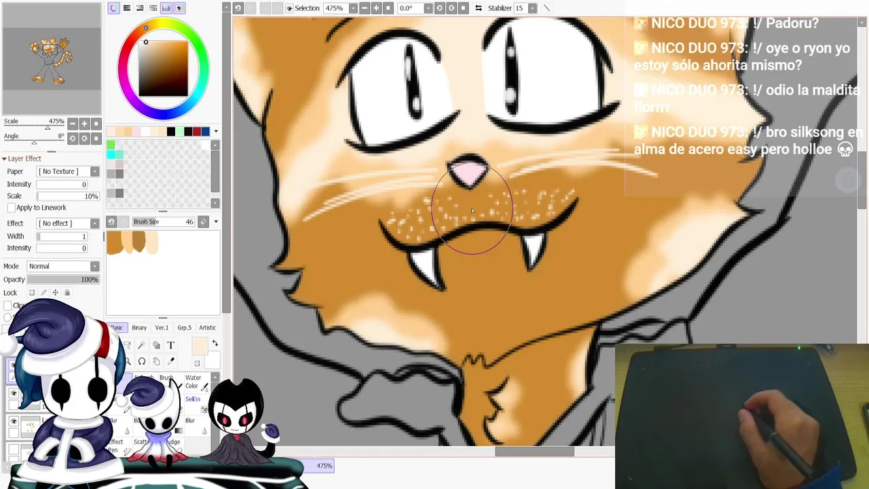Pick the dark red history swatch
Viewport: 869px width, 489px height.
click(x=197, y=131)
